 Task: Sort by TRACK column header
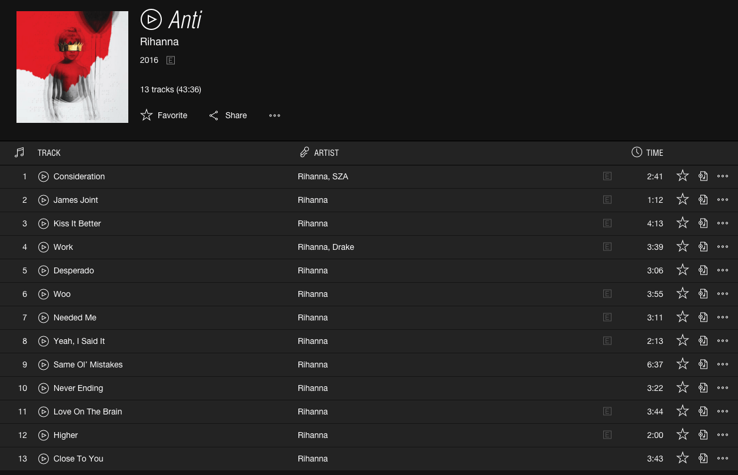[x=49, y=153]
